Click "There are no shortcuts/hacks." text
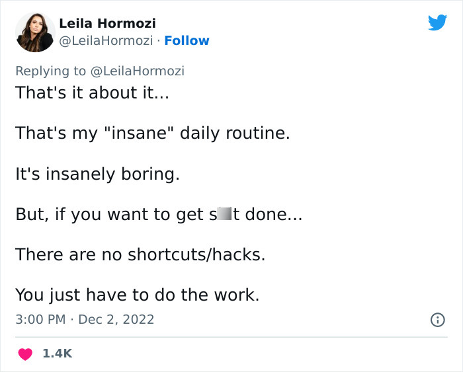463x372 pixels. [x=140, y=254]
